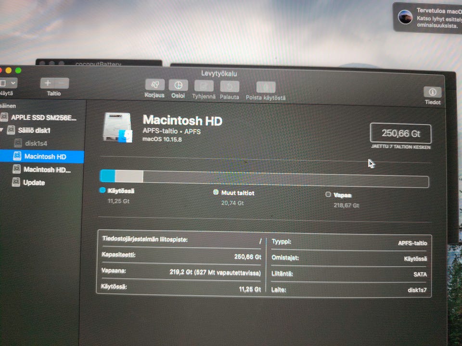This screenshot has height=346, width=462.
Task: Collapse the Säiliö disk1 disclosure triangle
Action: pyautogui.click(x=2, y=130)
